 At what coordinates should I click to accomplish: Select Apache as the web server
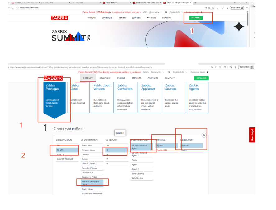[x=191, y=145]
